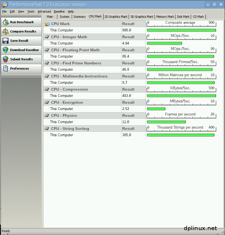Open the Tests menu
Screen dimensions: 225x235
click(31, 11)
